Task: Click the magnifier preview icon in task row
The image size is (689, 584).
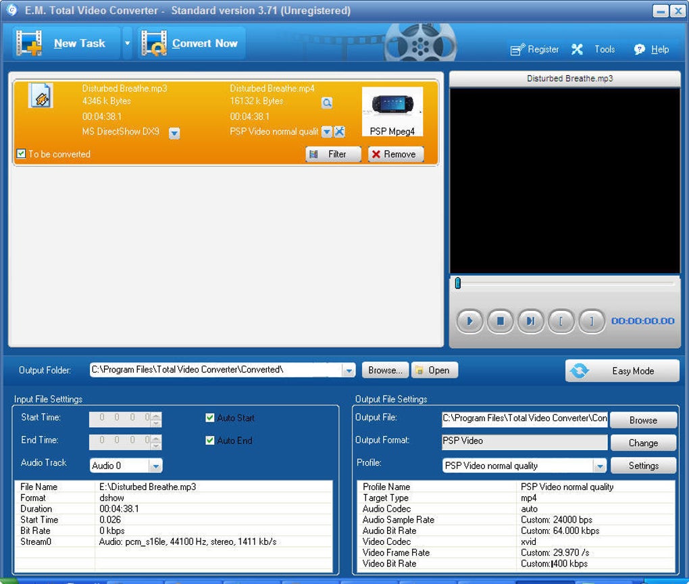Action: click(x=327, y=103)
